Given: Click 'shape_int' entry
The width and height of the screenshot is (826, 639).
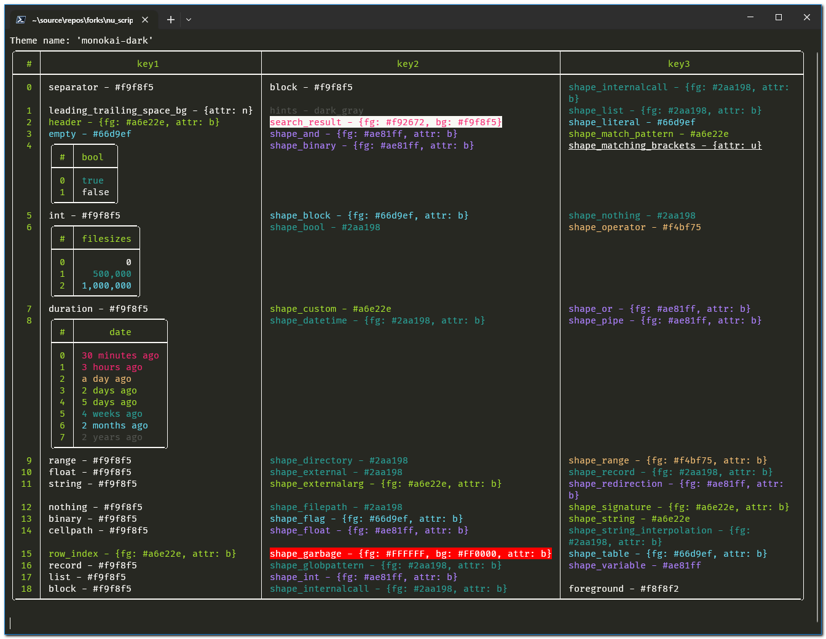Looking at the screenshot, I should 364,577.
